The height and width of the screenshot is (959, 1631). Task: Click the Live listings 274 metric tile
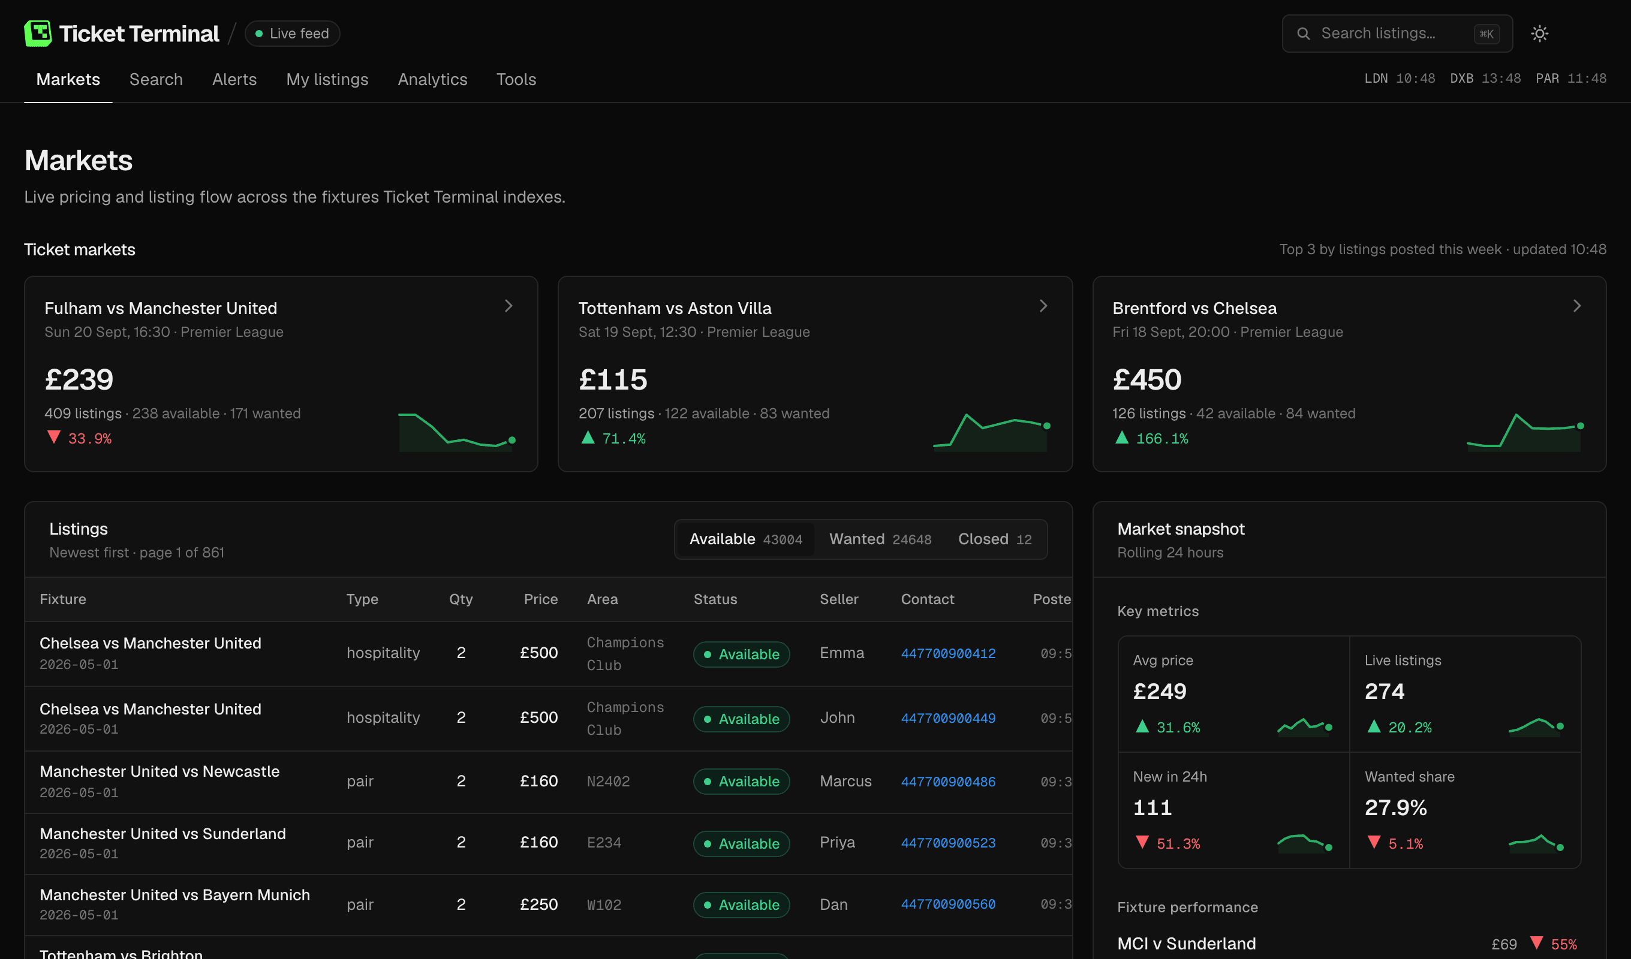[1466, 693]
